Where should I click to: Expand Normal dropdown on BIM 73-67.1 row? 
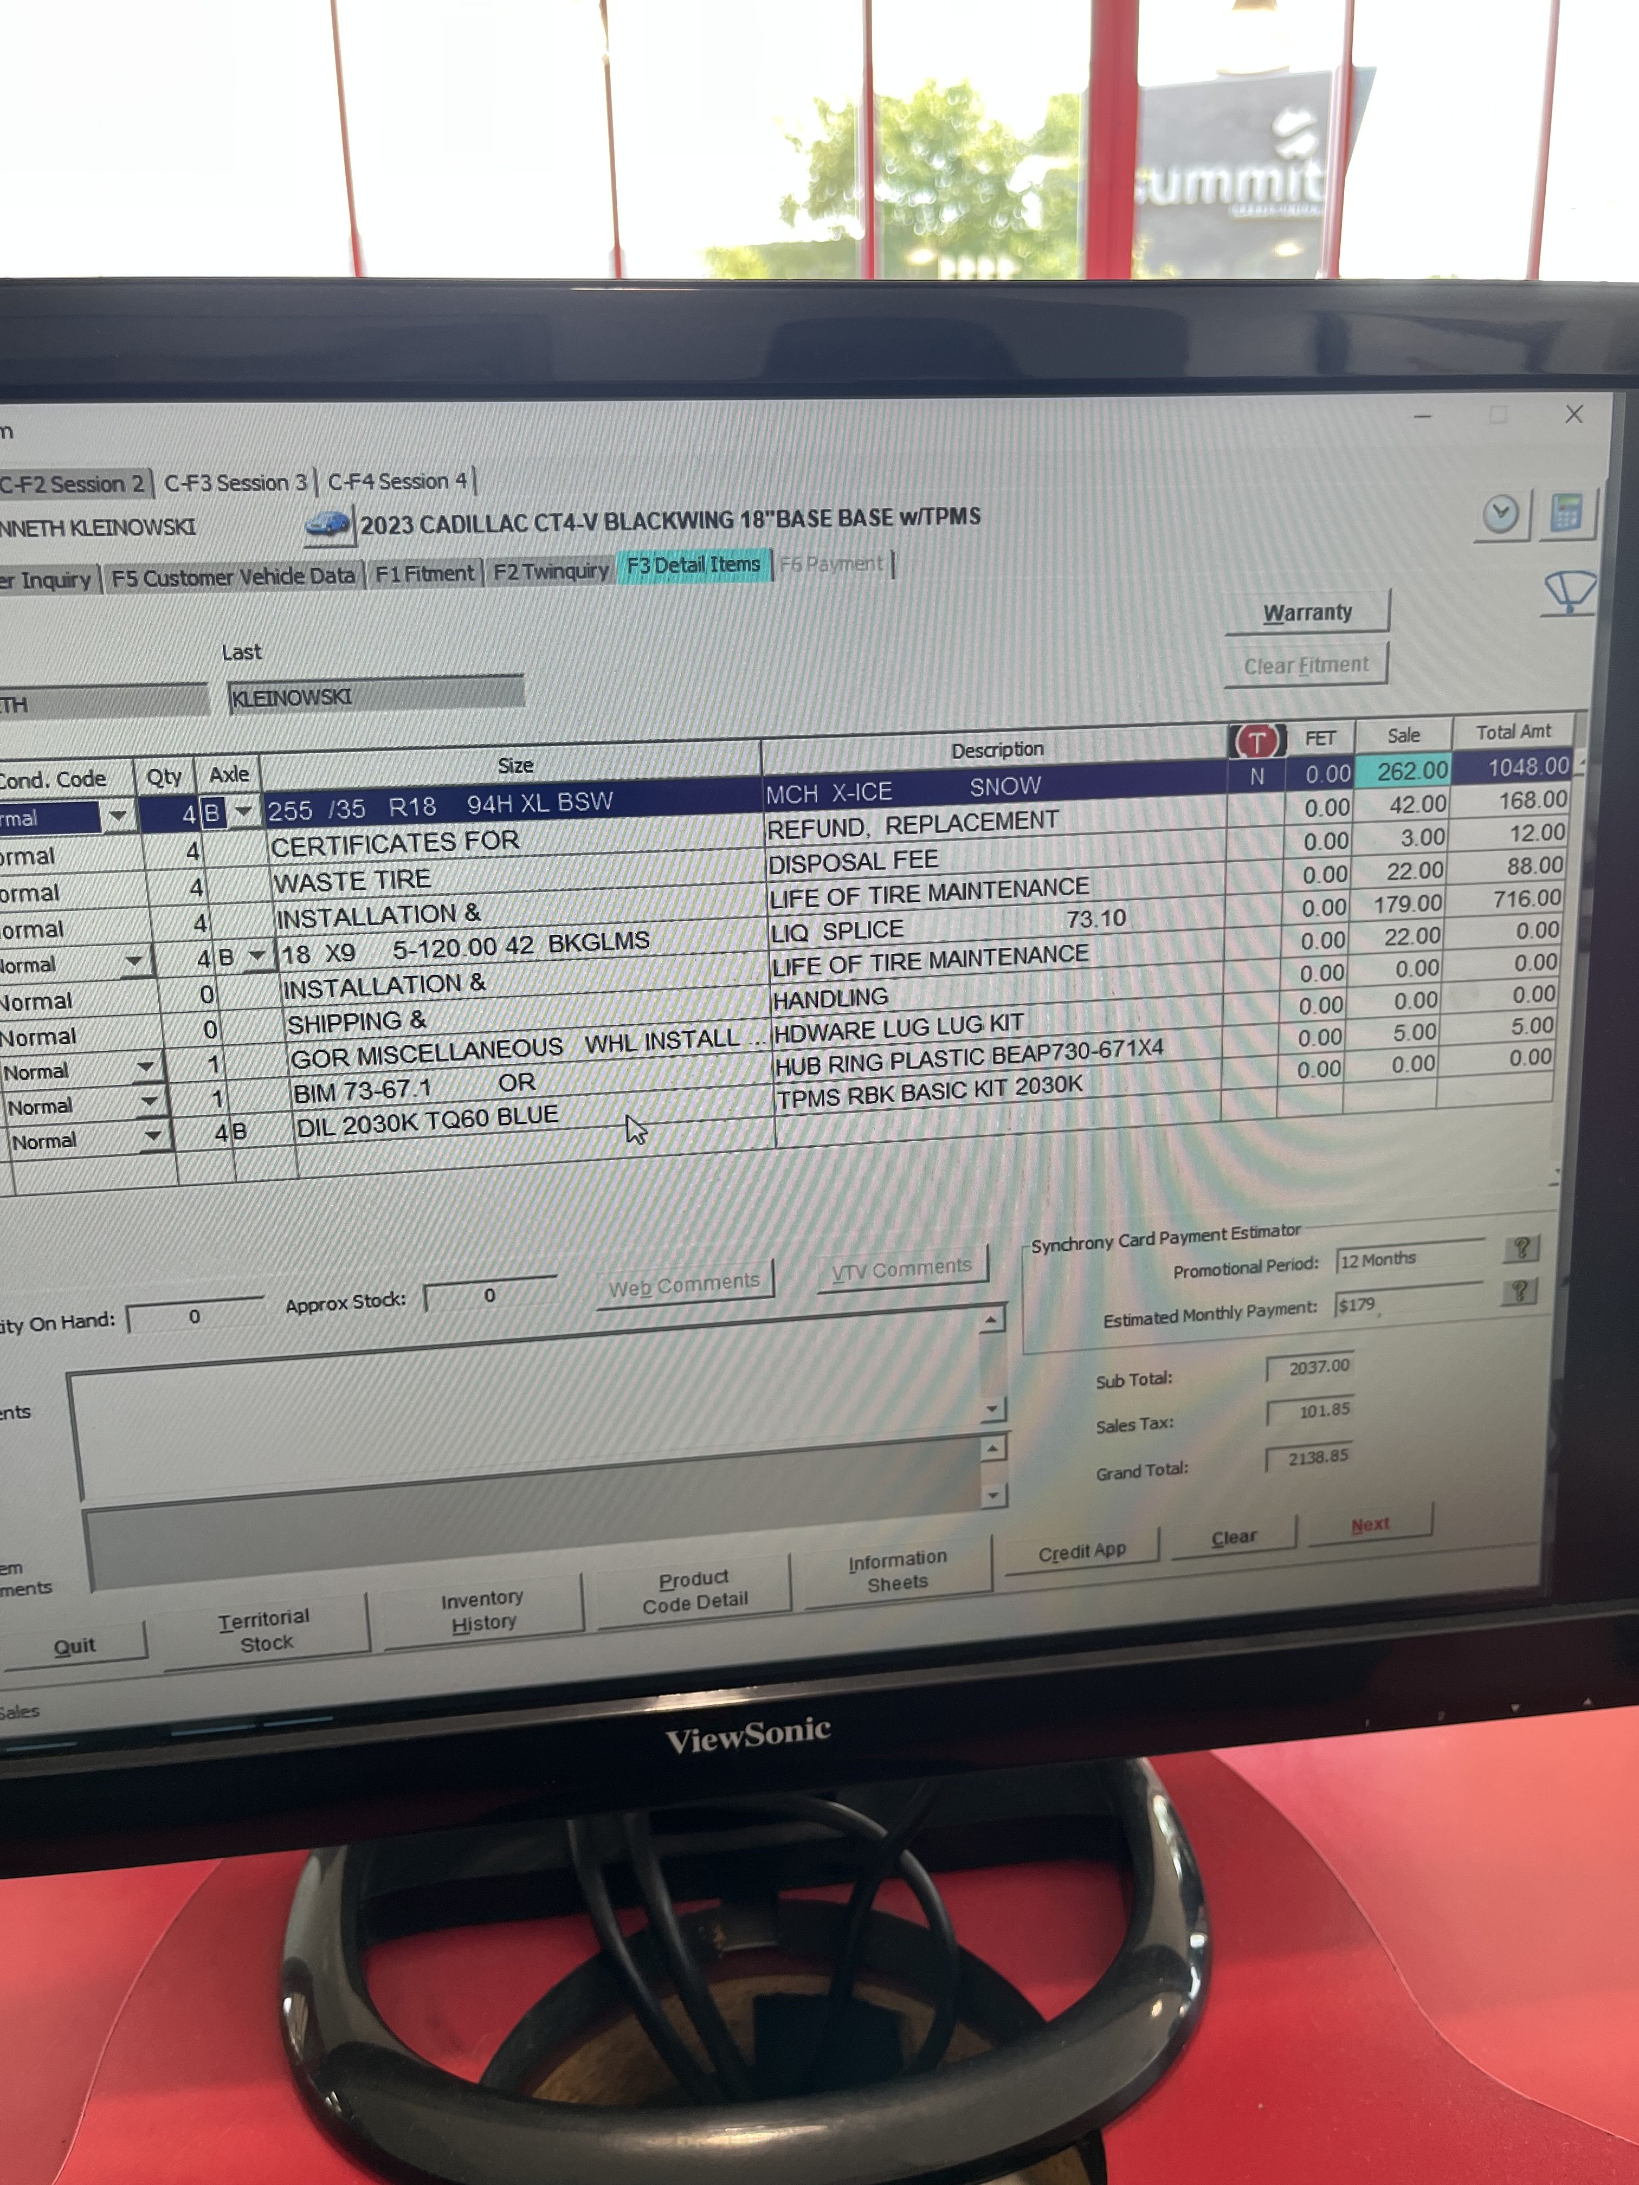(x=150, y=1101)
